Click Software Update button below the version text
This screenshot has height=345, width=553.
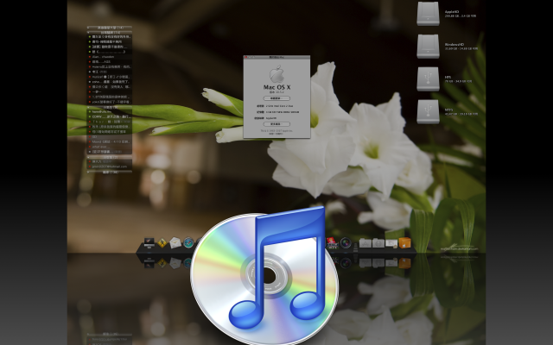click(x=276, y=98)
